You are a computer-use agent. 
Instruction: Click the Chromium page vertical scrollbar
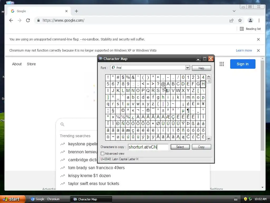(x=262, y=105)
